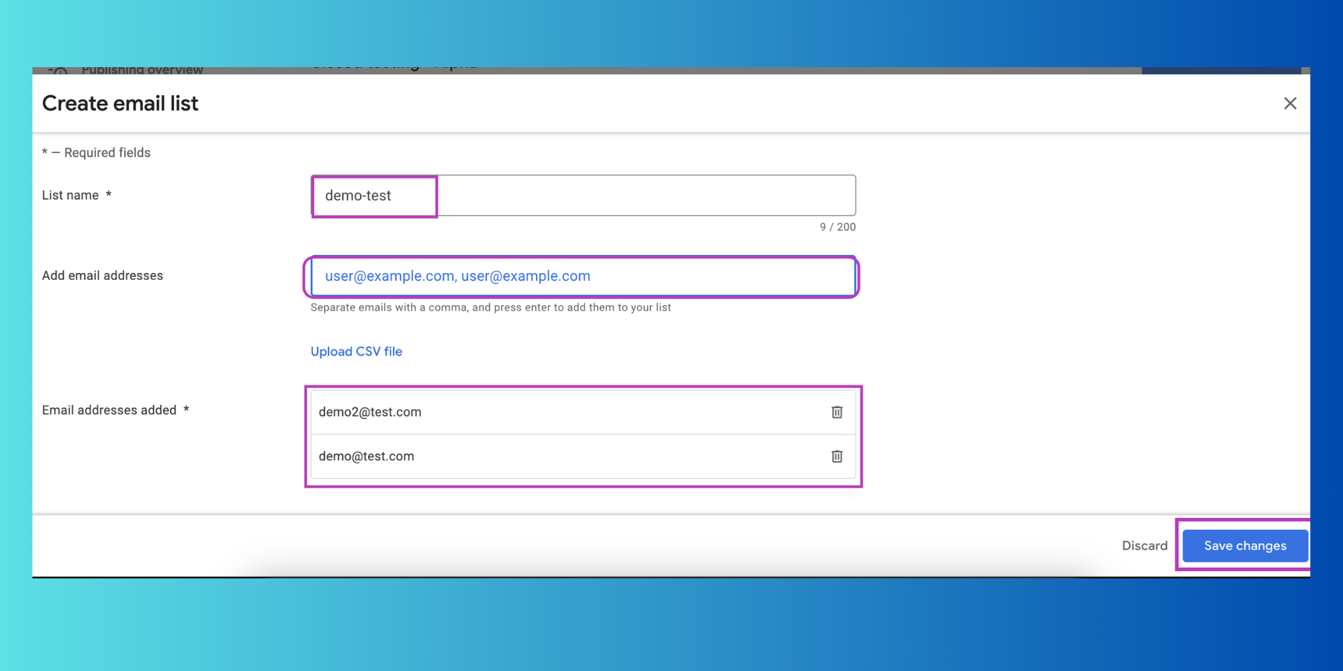Image resolution: width=1343 pixels, height=671 pixels.
Task: Click the Create email list heading
Action: point(120,103)
